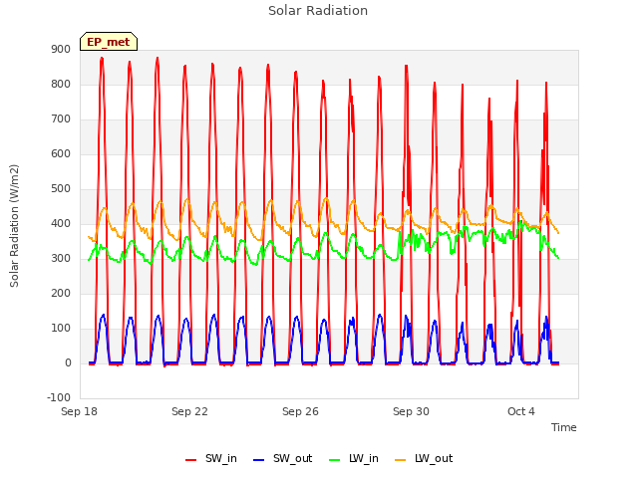The width and height of the screenshot is (638, 478).
Task: Click the Sep 22 x-axis tick label
Action: point(189,411)
